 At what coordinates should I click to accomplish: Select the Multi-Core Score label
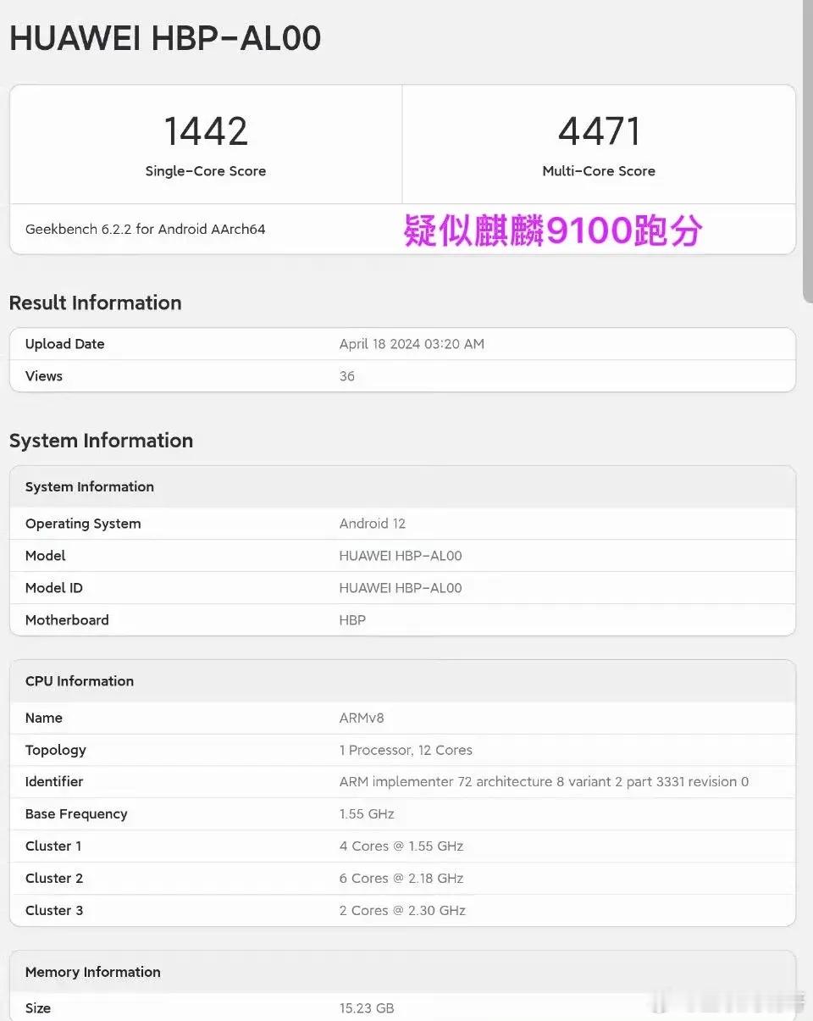pos(599,171)
